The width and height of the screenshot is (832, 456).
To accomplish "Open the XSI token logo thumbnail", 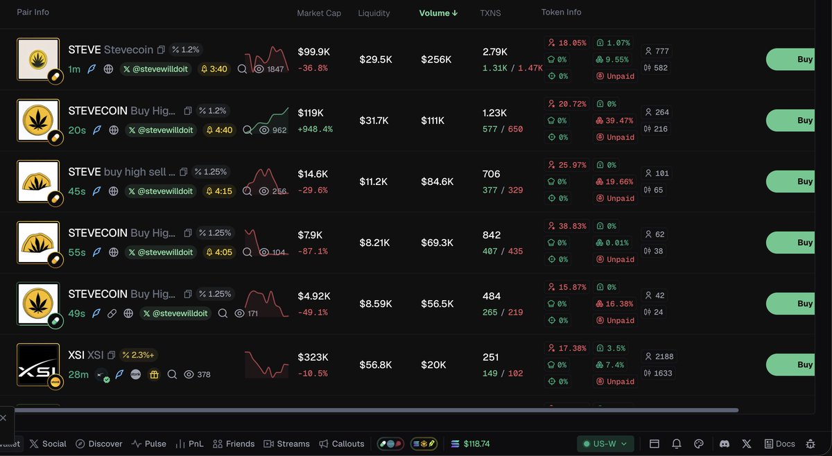I will coord(37,365).
